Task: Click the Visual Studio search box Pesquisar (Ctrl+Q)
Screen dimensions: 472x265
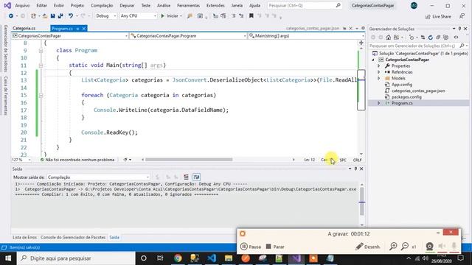Action: click(x=305, y=5)
